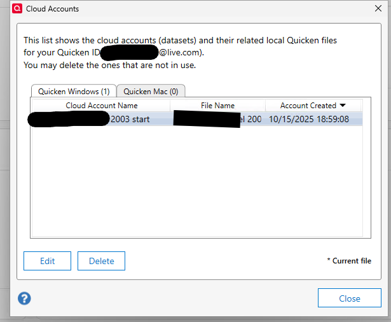The width and height of the screenshot is (391, 322).
Task: Select the '2003 start' cloud account cell
Action: tap(101, 119)
